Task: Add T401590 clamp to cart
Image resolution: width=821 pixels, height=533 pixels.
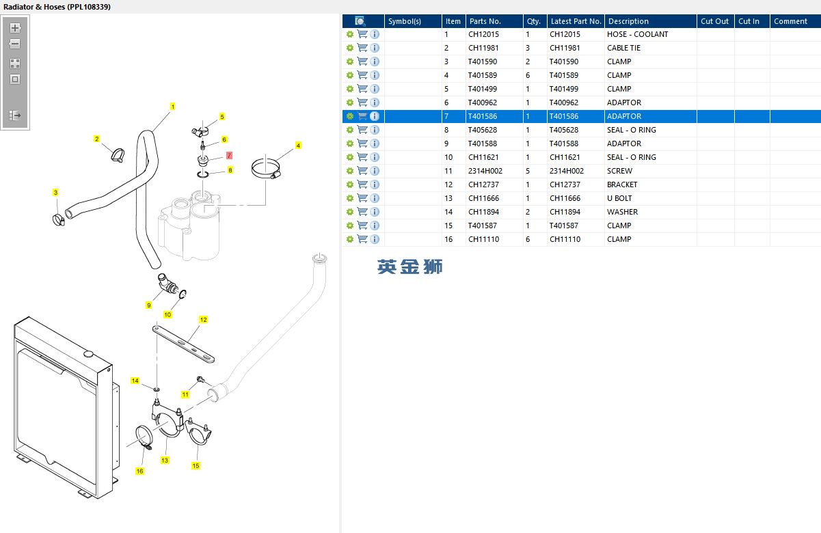Action: (362, 61)
